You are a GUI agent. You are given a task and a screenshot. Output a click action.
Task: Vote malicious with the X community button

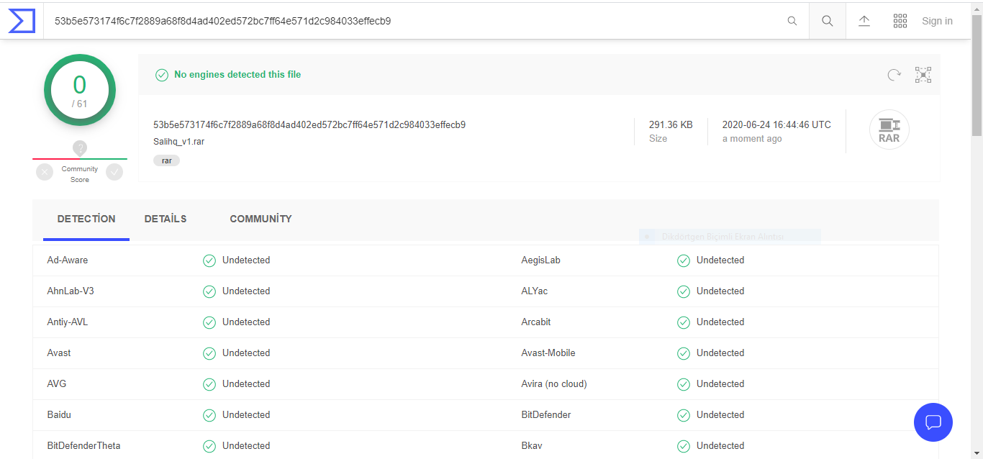click(x=45, y=172)
